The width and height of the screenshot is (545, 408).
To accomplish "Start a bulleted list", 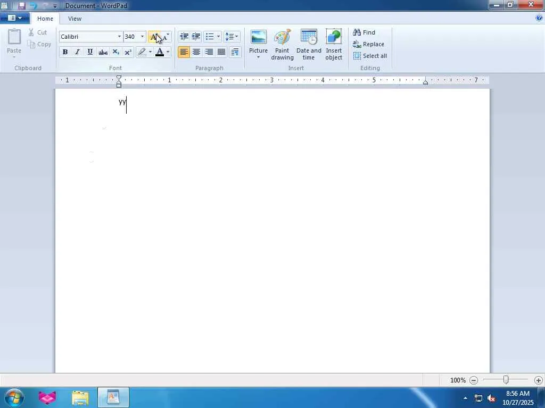I will pyautogui.click(x=210, y=37).
